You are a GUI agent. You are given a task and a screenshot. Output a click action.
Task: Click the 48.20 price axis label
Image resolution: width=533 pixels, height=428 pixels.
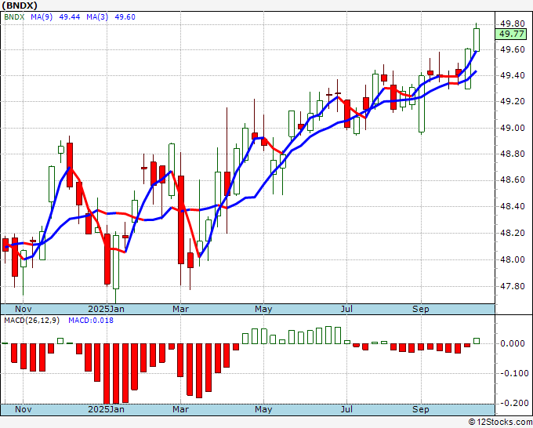(513, 234)
